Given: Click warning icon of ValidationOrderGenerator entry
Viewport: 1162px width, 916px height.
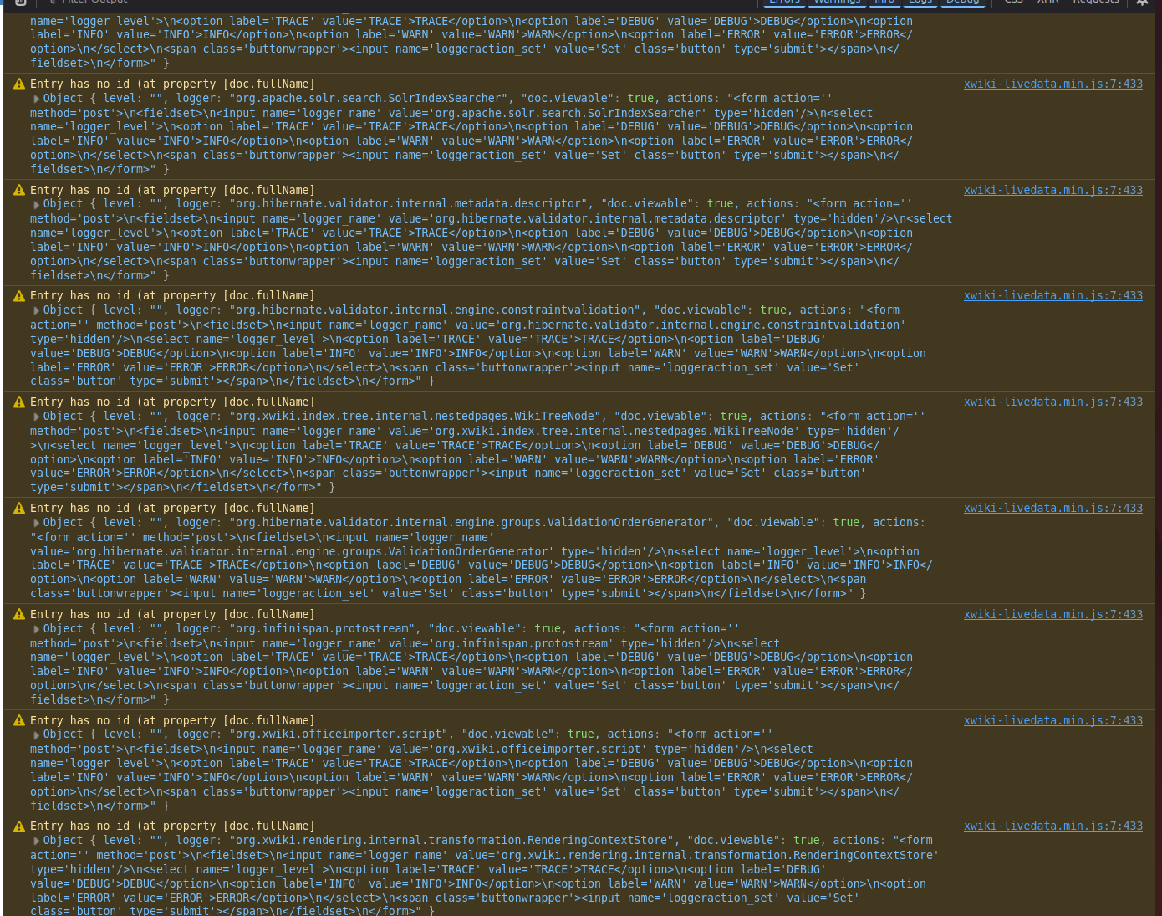Looking at the screenshot, I should tap(18, 508).
